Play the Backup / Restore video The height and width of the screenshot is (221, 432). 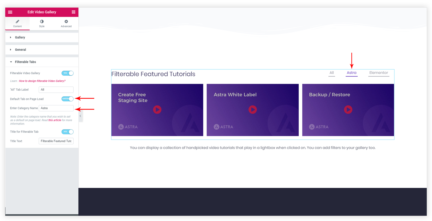click(x=348, y=109)
